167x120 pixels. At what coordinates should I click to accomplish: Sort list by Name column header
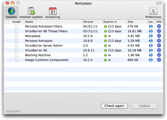[53, 22]
